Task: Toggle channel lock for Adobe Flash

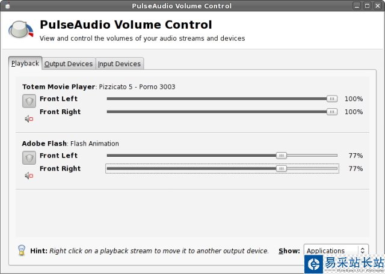Action: pos(29,157)
